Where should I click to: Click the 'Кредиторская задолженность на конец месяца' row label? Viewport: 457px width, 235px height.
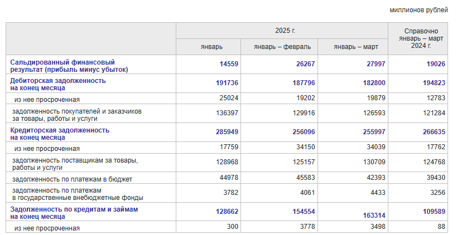click(x=60, y=134)
